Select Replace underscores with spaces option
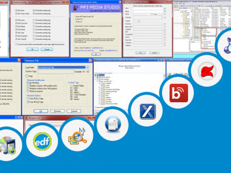Screen dimensions: 231x173 [x=28, y=89]
